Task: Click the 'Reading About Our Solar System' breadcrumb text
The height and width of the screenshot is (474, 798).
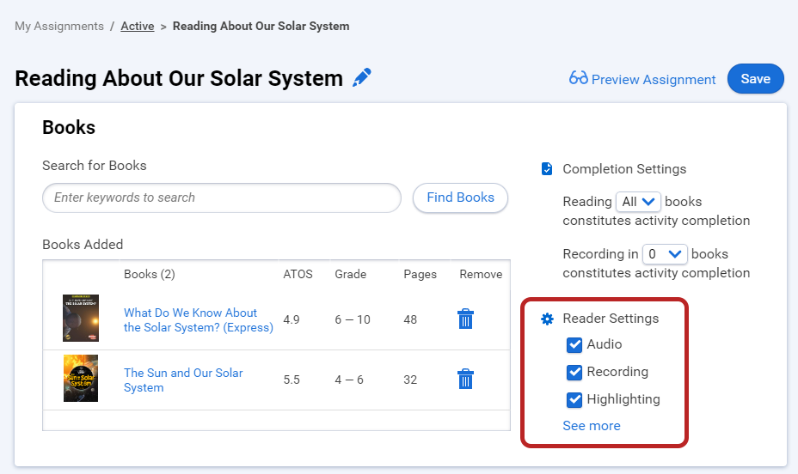Action: point(261,26)
